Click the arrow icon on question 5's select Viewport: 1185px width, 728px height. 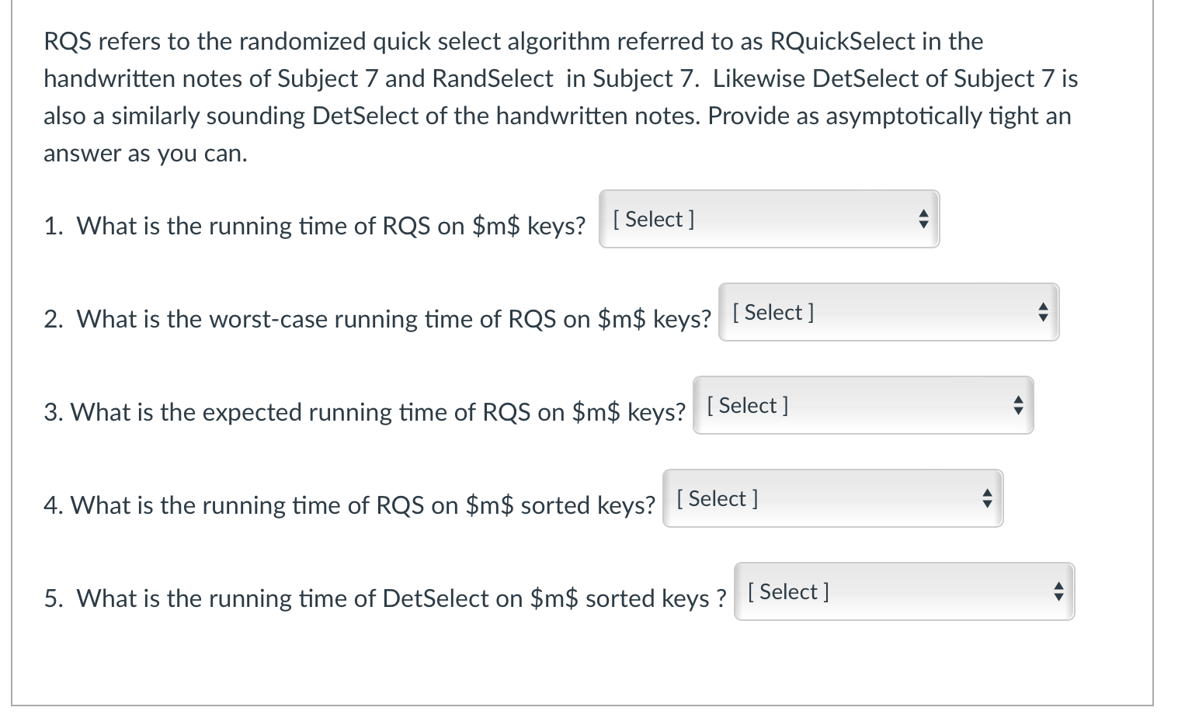1058,592
